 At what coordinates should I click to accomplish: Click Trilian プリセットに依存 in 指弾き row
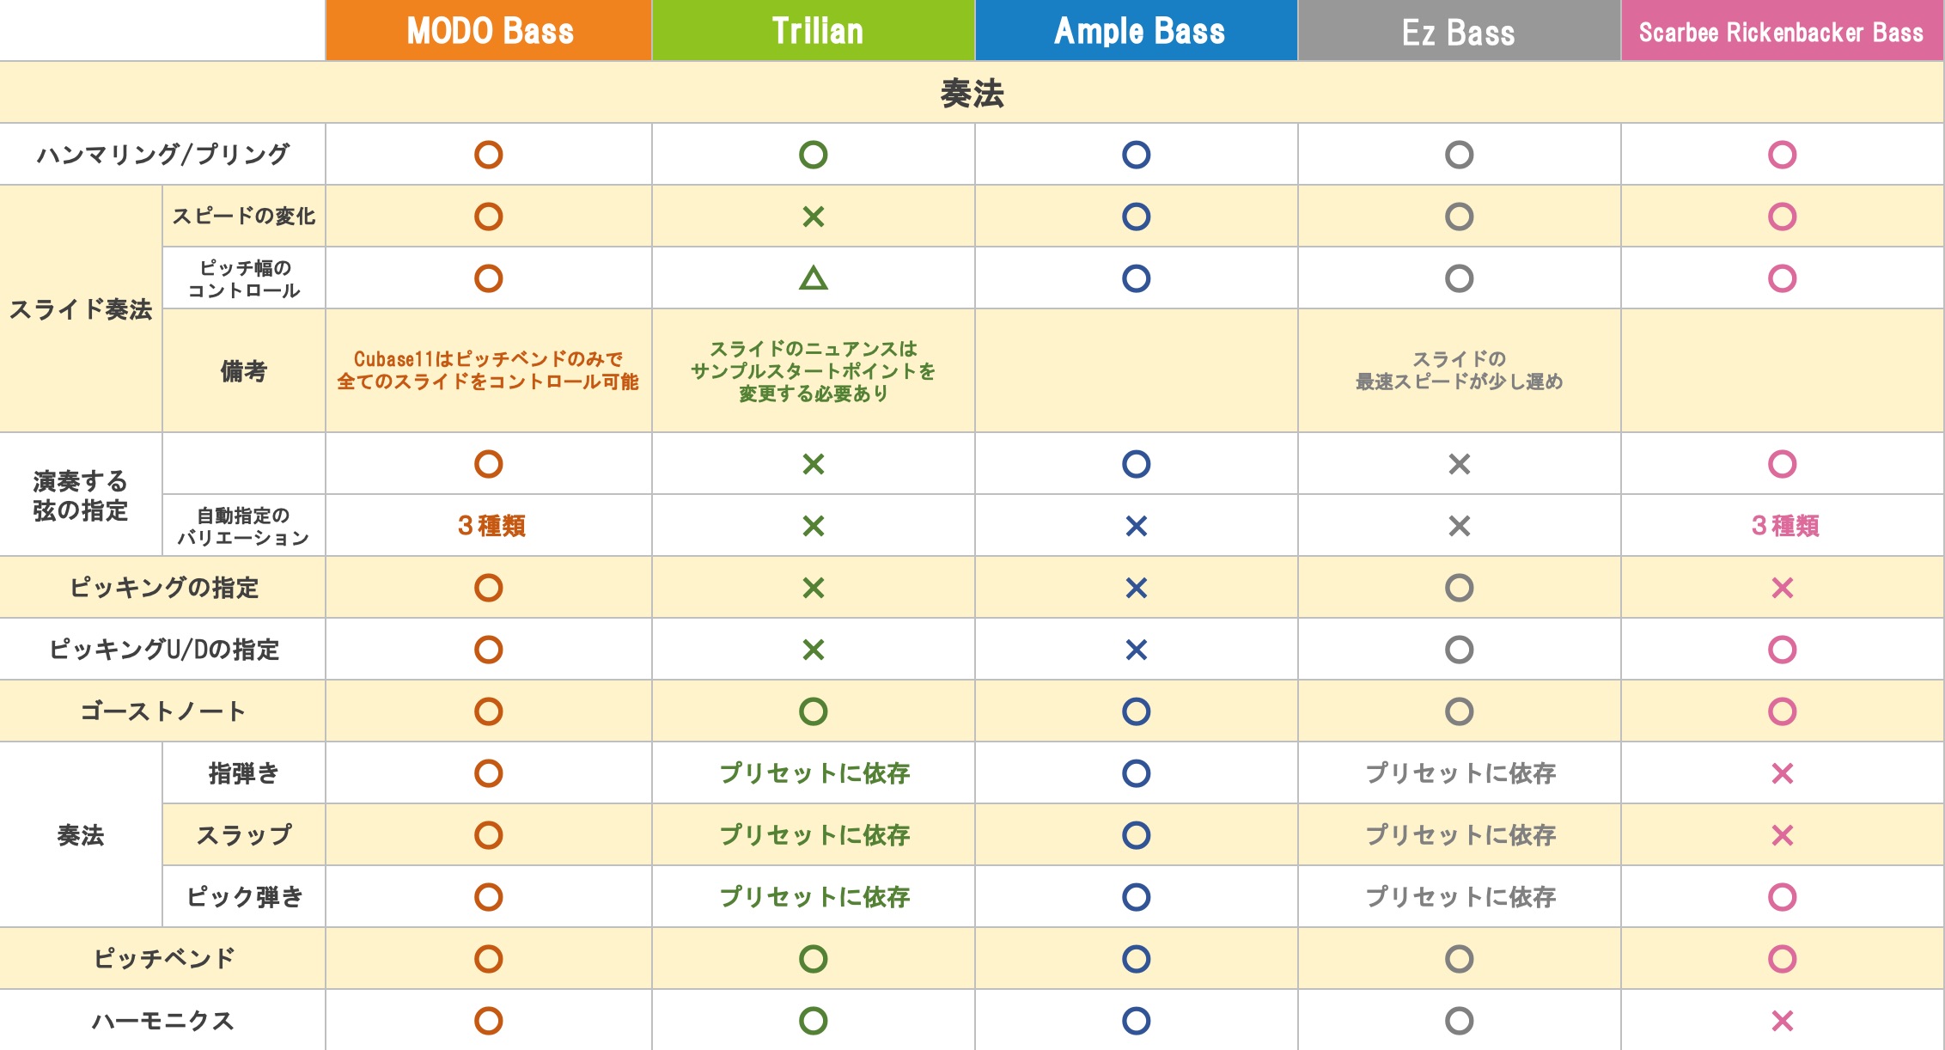point(814,773)
